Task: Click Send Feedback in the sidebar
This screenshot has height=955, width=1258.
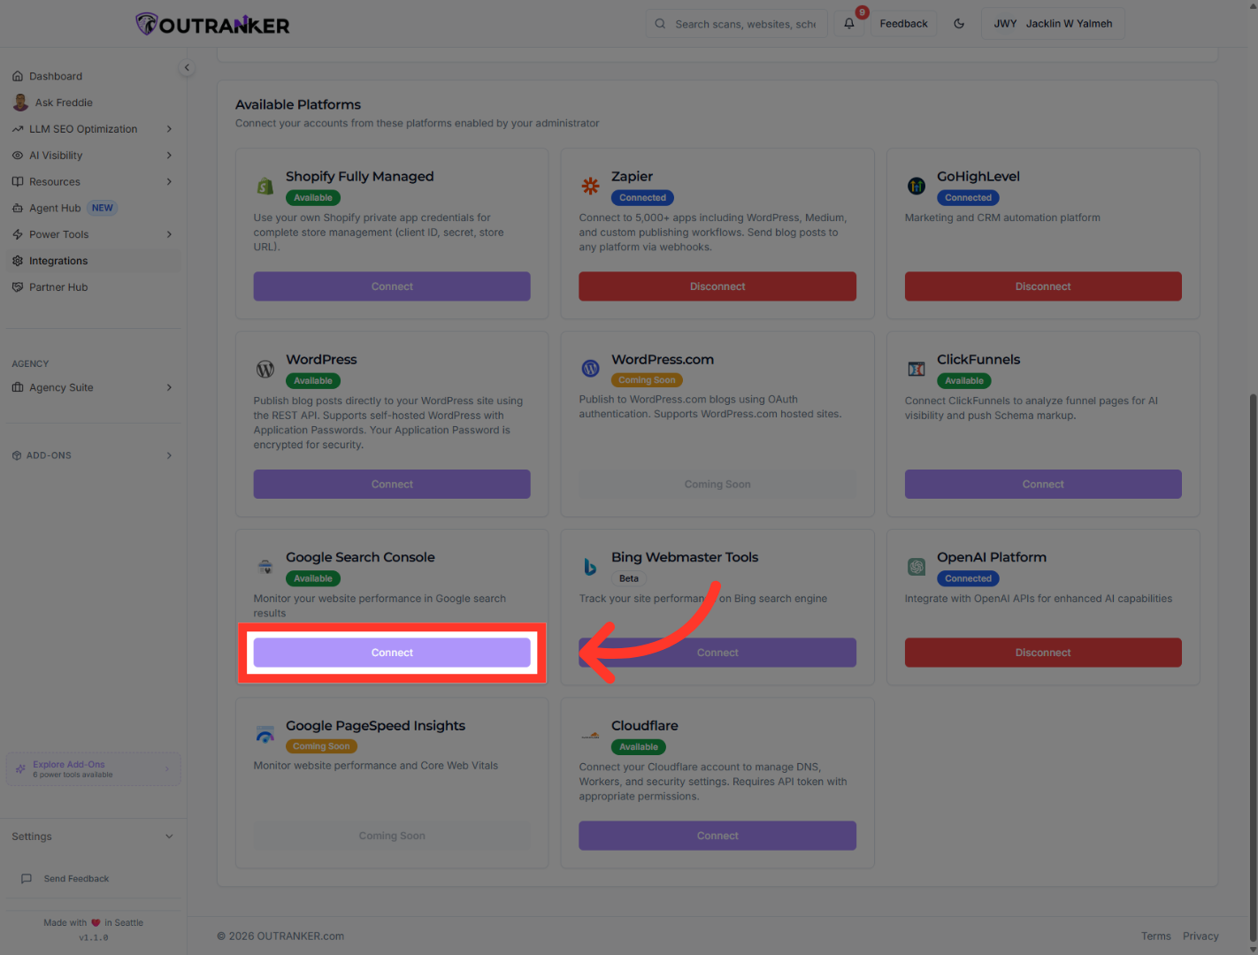Action: pyautogui.click(x=76, y=879)
